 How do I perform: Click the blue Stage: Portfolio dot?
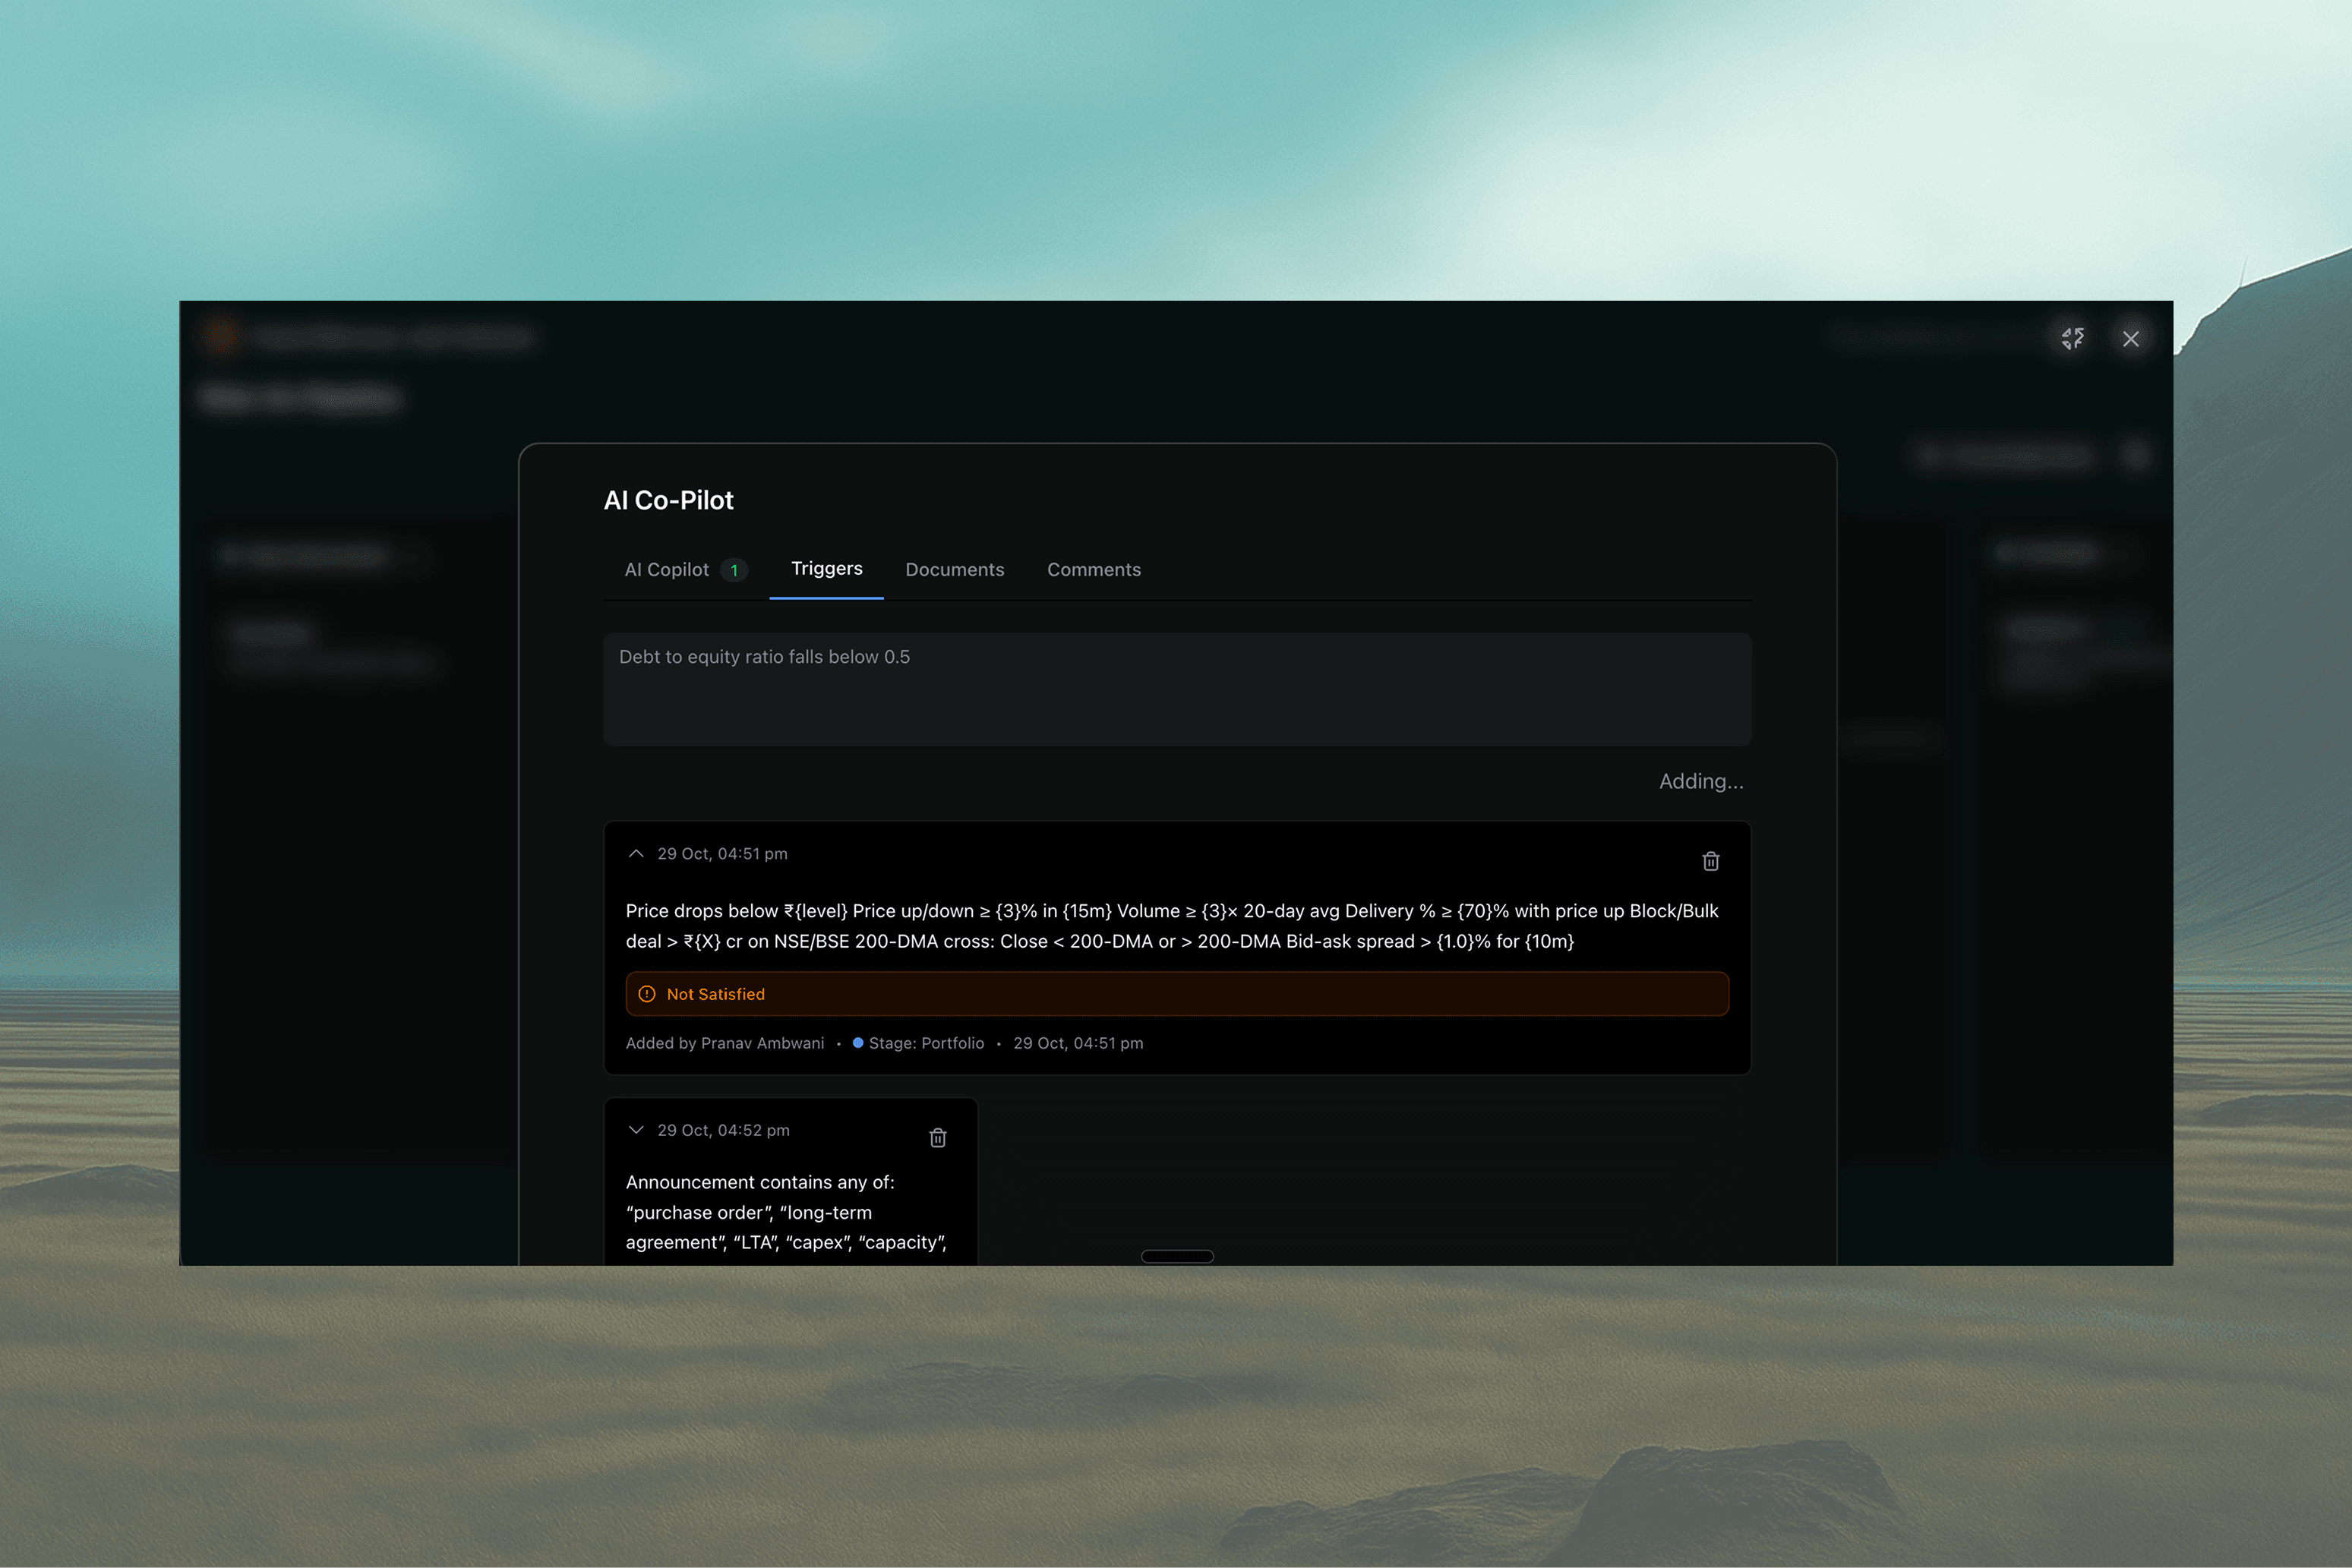point(858,1043)
